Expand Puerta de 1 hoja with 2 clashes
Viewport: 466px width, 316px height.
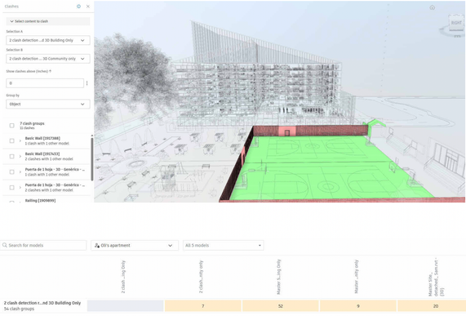[20, 188]
